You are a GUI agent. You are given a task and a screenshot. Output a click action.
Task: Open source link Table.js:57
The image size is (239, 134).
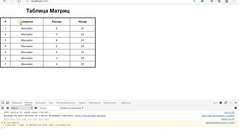pos(227,119)
